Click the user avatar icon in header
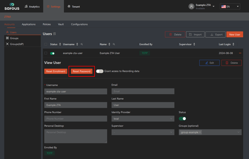 (191, 7)
